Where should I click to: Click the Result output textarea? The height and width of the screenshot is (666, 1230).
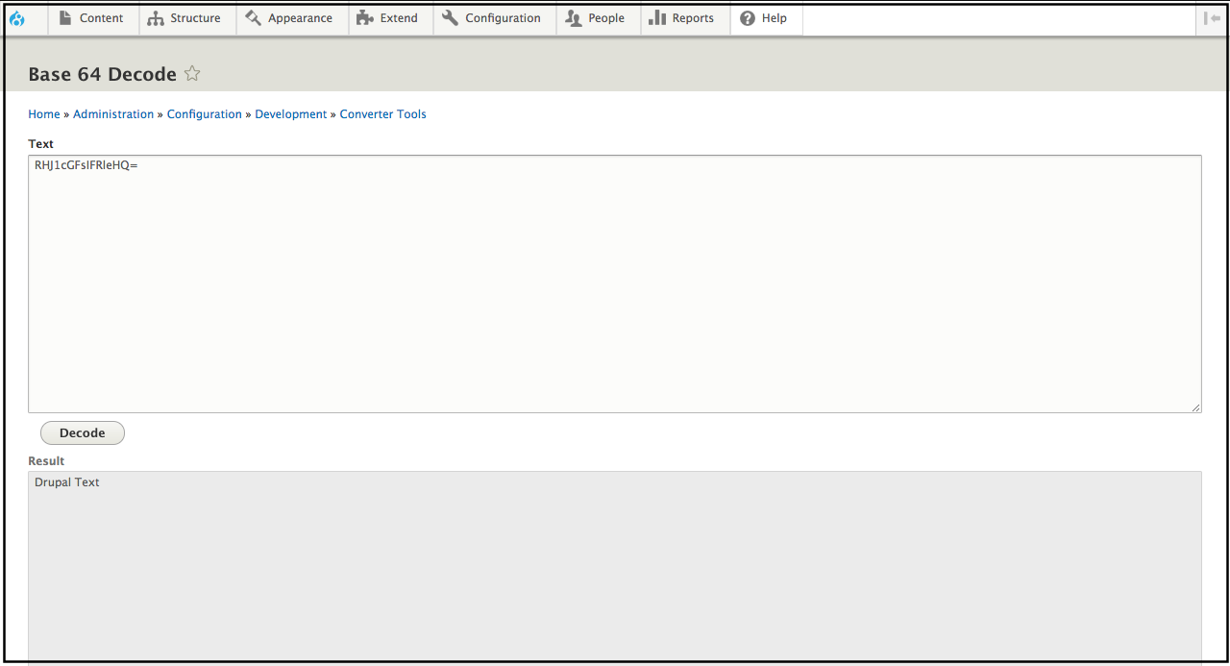(615, 566)
